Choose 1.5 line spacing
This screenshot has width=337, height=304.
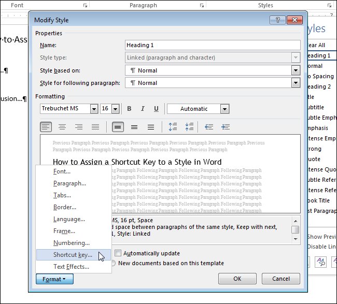coord(134,127)
